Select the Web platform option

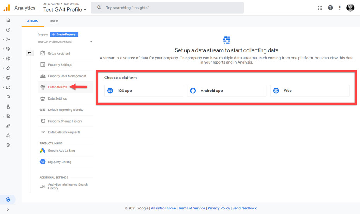click(x=309, y=91)
